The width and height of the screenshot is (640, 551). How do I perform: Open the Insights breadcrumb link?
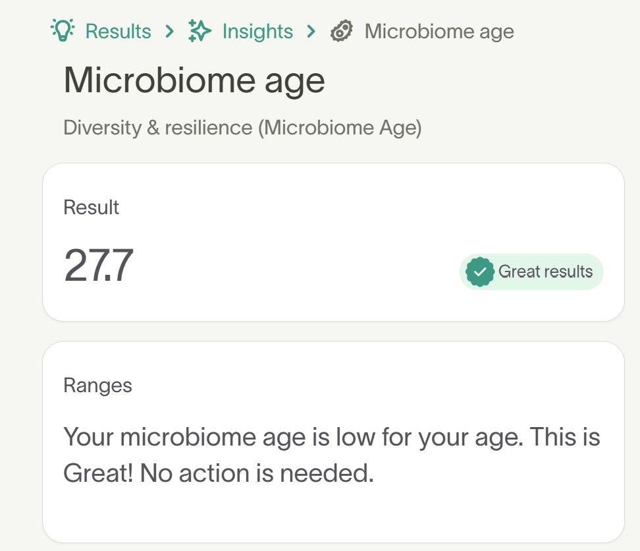(257, 31)
